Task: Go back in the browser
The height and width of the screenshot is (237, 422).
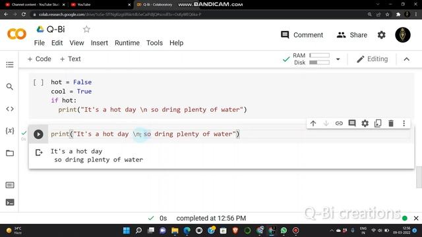Action: [6, 14]
